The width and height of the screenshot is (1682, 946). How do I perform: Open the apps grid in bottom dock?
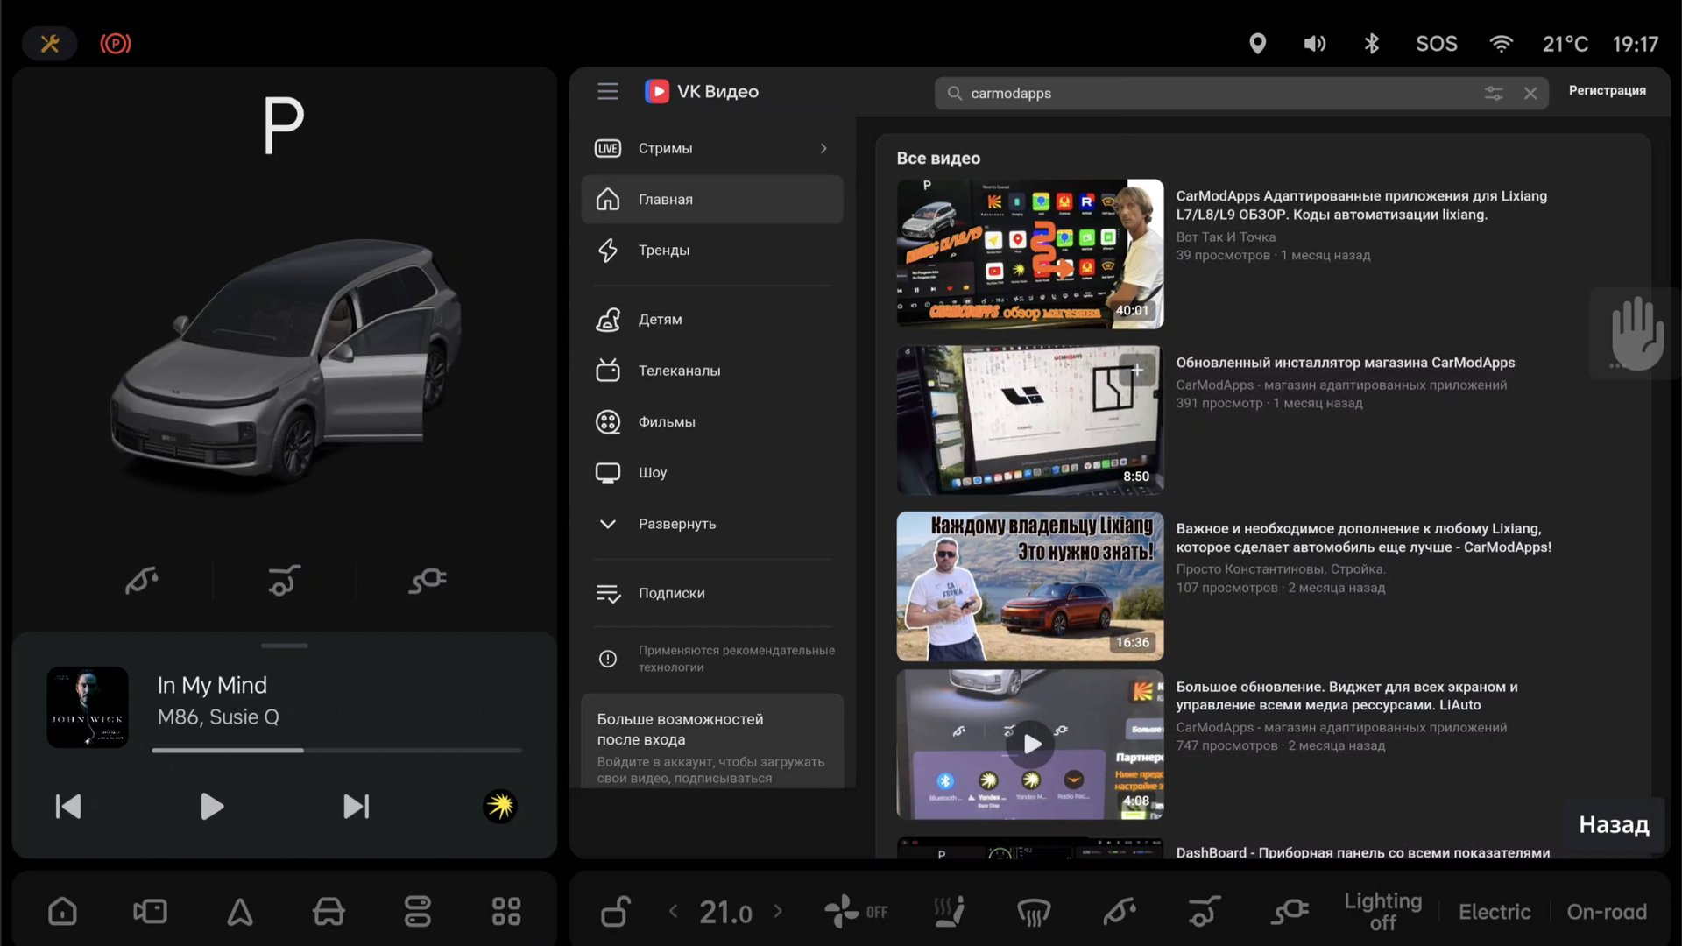pyautogui.click(x=506, y=912)
